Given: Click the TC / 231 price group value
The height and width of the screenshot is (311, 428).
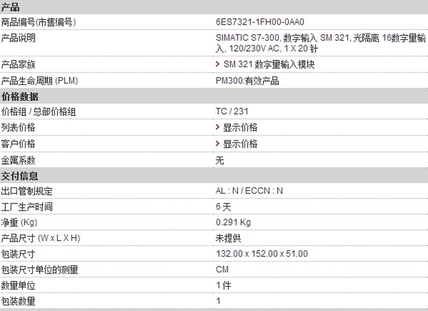Looking at the screenshot, I should 232,111.
